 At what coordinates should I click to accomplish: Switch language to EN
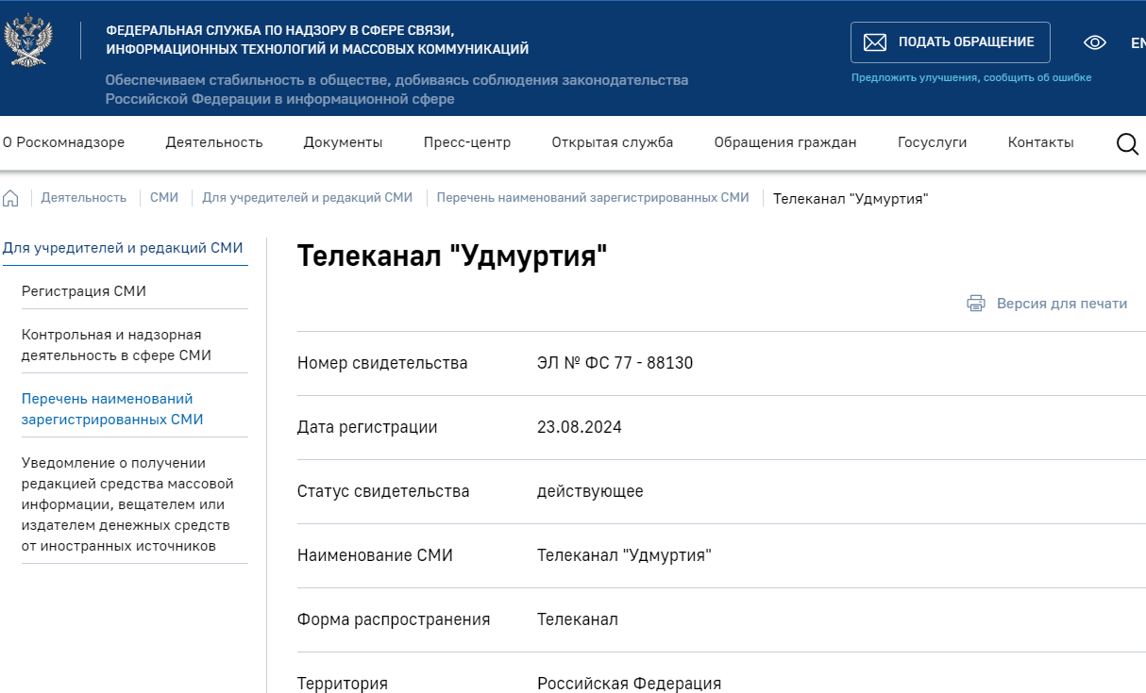tap(1138, 42)
